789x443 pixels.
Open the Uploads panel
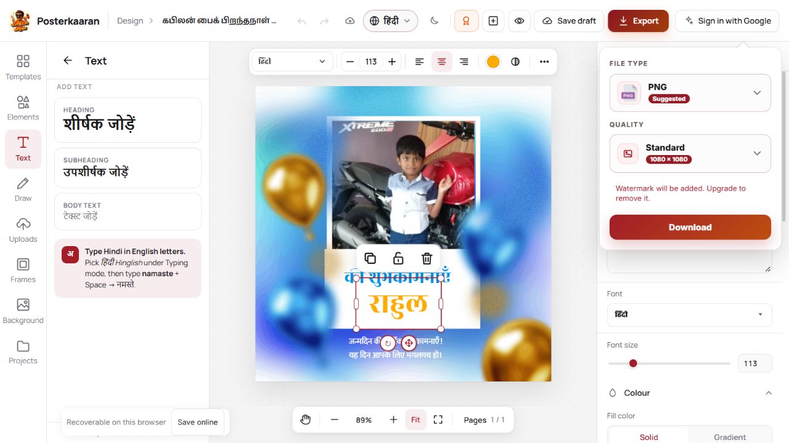(x=23, y=230)
